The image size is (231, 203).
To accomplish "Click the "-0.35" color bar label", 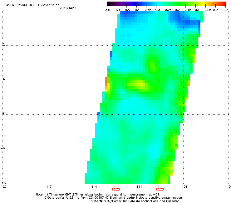I will pos(147,10).
